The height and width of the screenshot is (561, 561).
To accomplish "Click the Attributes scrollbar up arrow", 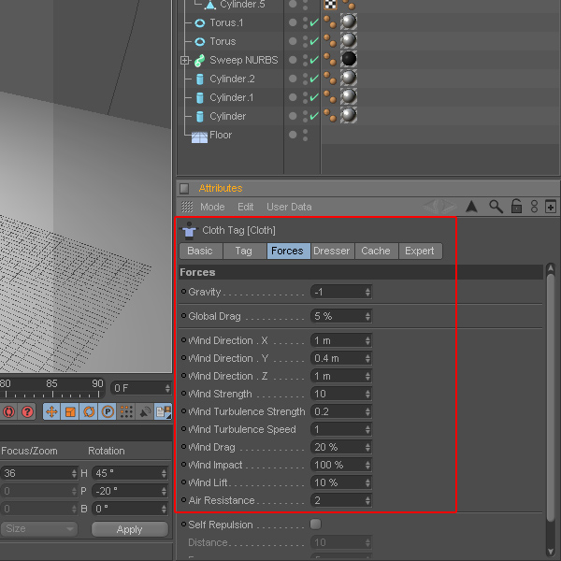I will pos(551,268).
